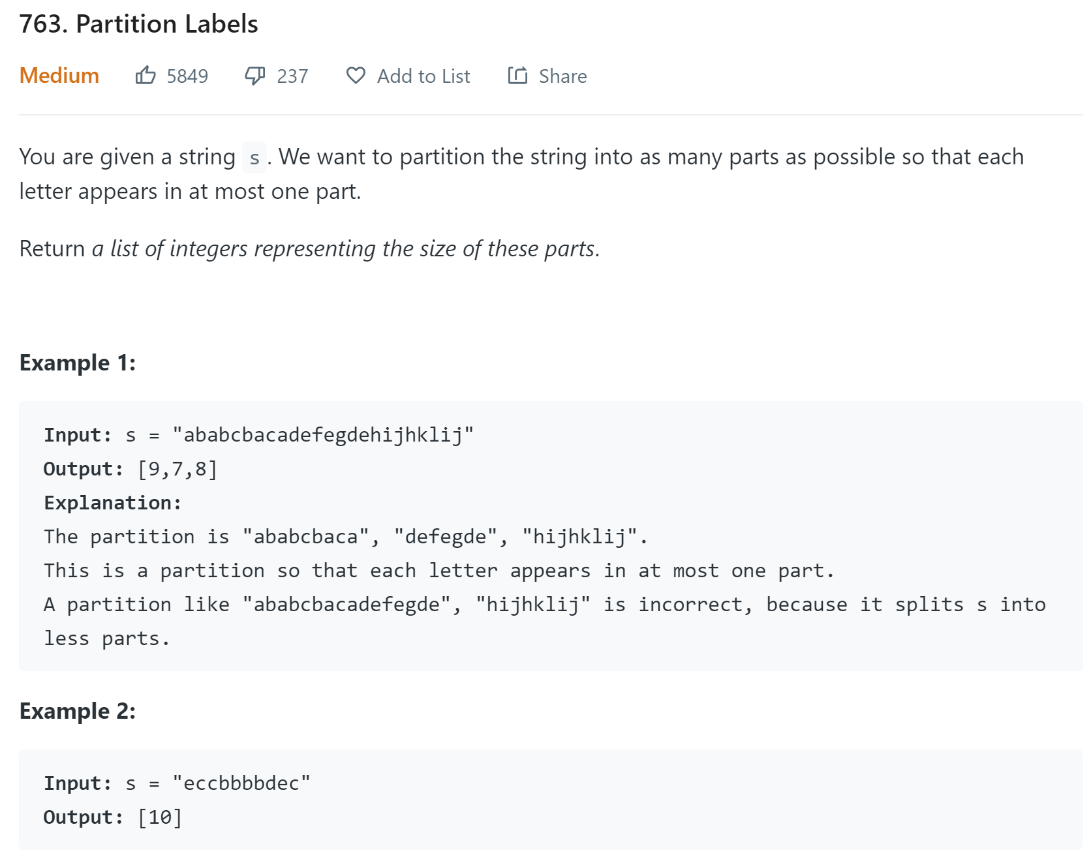Screen dimensions: 1091x859
Task: Click the thumbs-up like icon
Action: click(x=145, y=76)
